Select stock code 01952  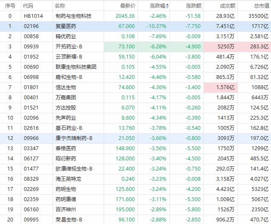(31, 57)
